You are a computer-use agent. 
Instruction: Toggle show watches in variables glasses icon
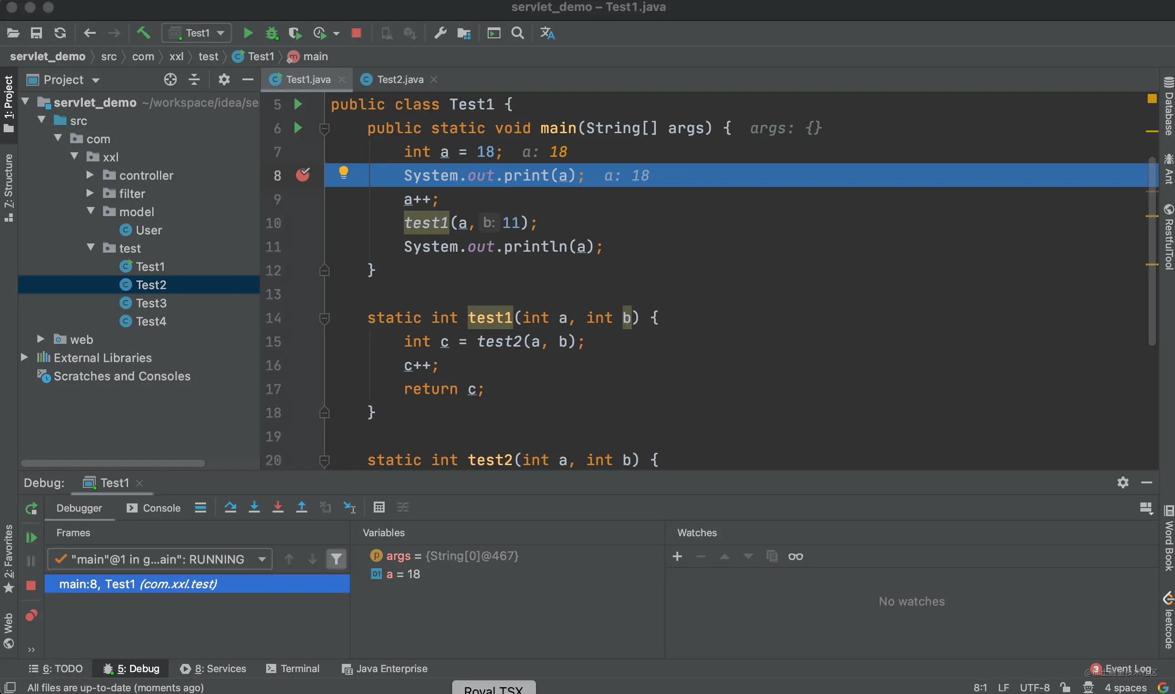(x=795, y=556)
